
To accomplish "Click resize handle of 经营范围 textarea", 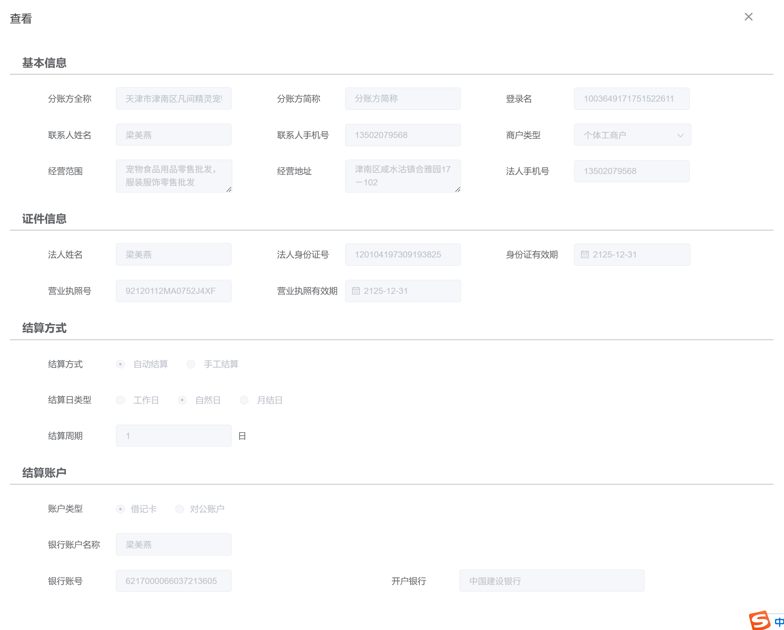I will coord(229,190).
